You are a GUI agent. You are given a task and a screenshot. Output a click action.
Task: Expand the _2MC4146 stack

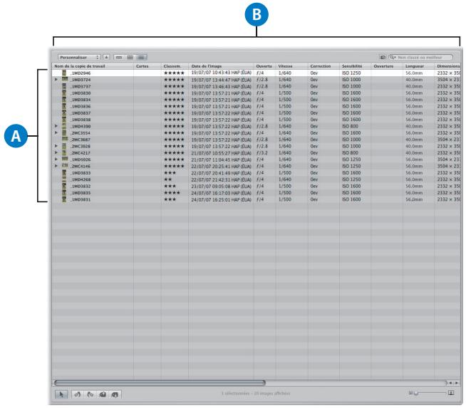[56, 166]
